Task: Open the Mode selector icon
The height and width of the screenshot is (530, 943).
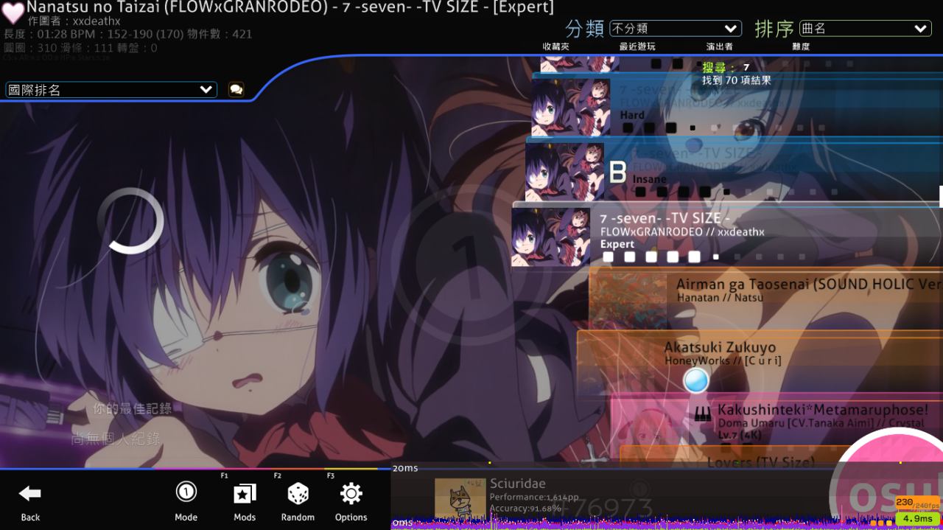Action: (x=186, y=501)
